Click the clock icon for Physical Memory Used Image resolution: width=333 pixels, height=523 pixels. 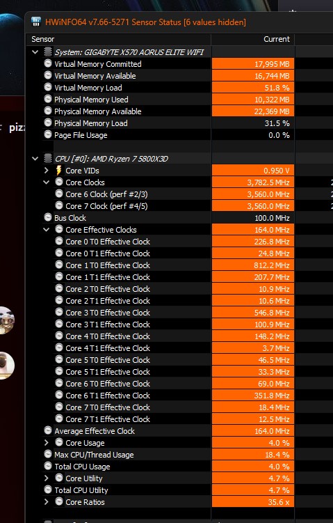point(48,99)
